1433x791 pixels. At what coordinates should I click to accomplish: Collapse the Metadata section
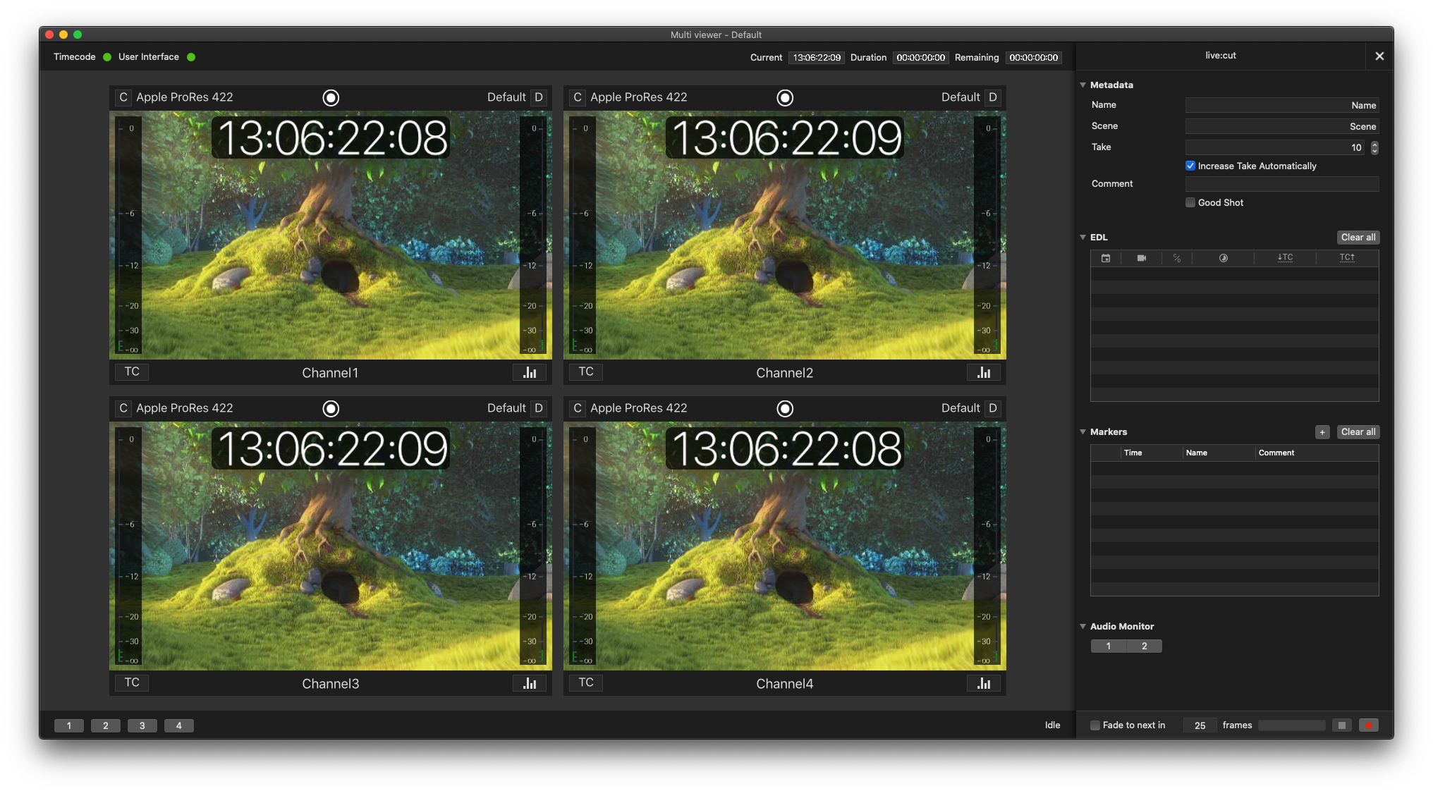point(1083,85)
